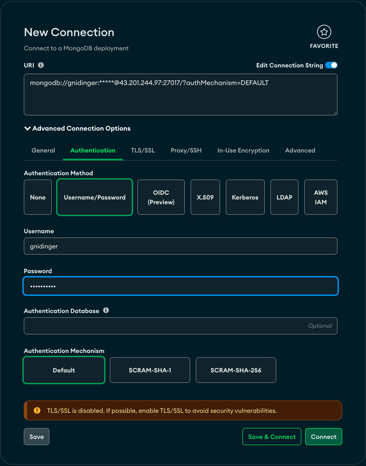Viewport: 366px width, 466px height.
Task: Open the Proxy/SSH tab
Action: [x=186, y=151]
